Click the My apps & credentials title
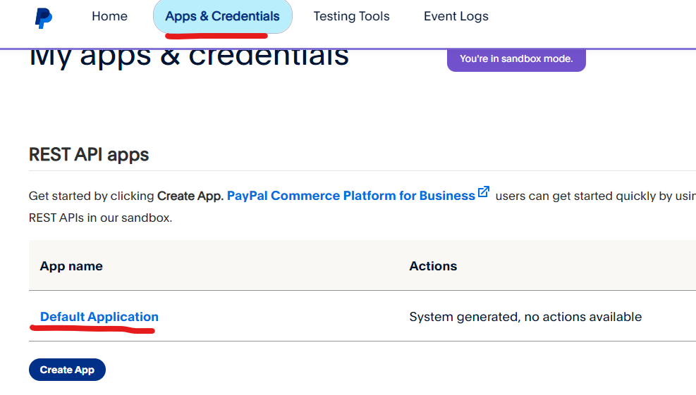 tap(189, 56)
